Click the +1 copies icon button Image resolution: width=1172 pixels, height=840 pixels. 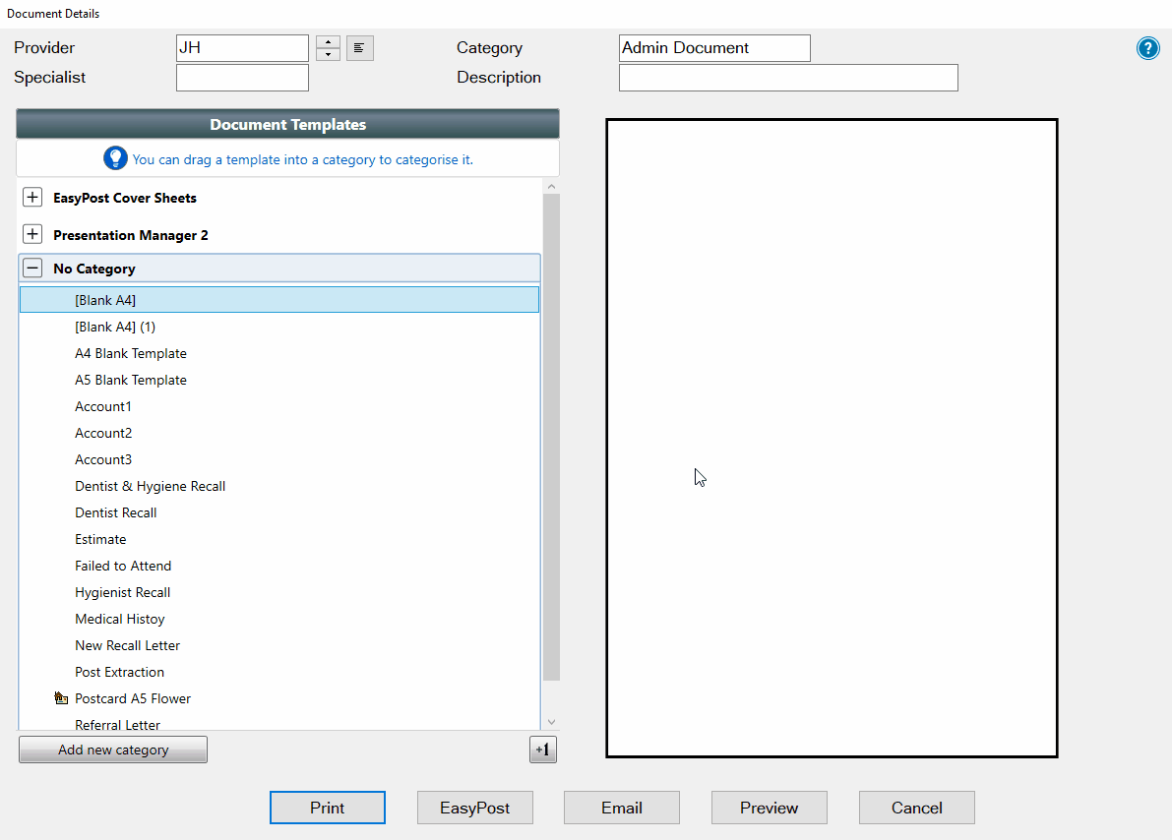click(542, 750)
